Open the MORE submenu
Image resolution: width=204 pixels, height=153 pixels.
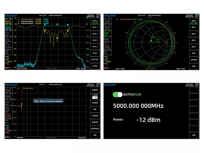95,53
